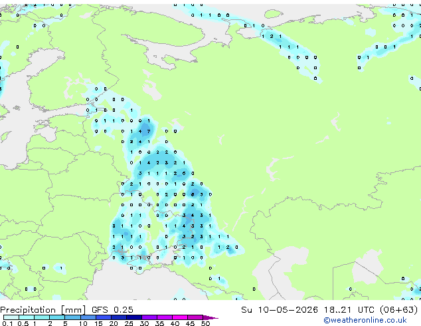421x326 pixels.
Task: Select the '18..21 UTC' time label
Action: [349, 310]
